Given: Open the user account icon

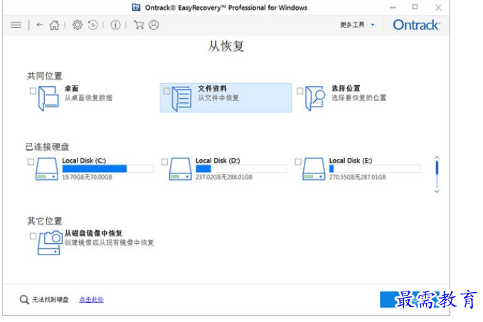Looking at the screenshot, I should click(154, 25).
